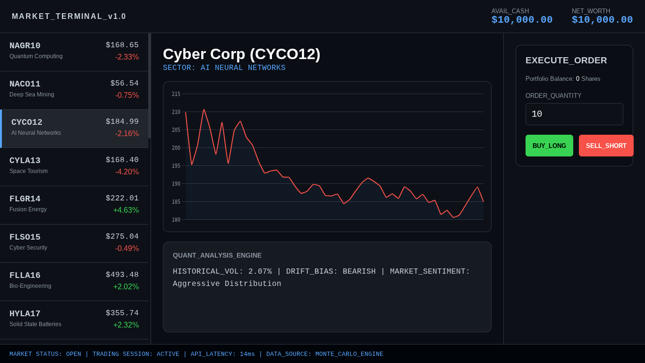The width and height of the screenshot is (645, 363).
Task: Click the AVAIL_CASH balance display
Action: tap(522, 16)
